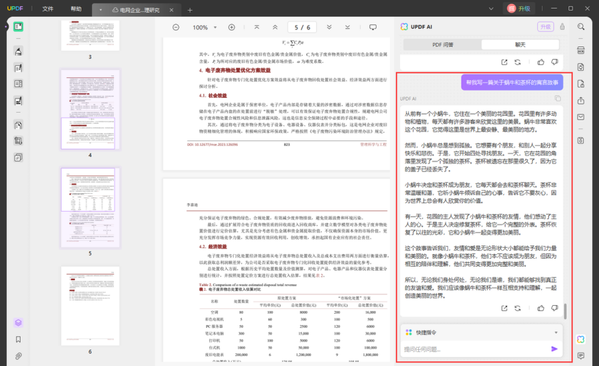Regenerate the snail fable answer
Viewport: 599px width, 366px height.
point(518,308)
